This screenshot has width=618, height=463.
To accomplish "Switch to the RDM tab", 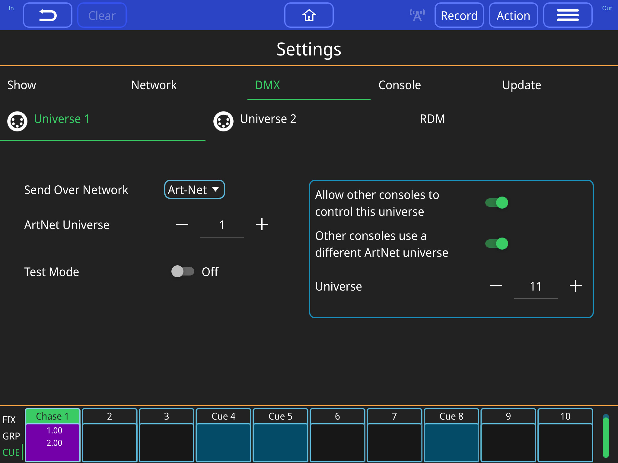I will (432, 119).
